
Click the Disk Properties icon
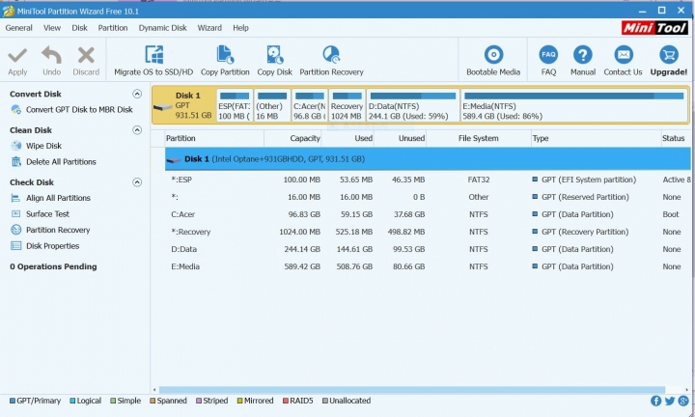[16, 246]
